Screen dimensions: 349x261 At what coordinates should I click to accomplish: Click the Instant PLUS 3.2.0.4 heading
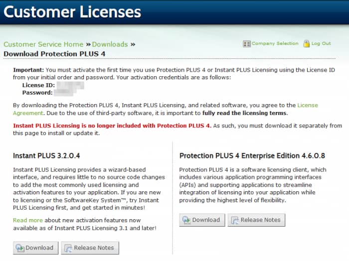(46, 155)
